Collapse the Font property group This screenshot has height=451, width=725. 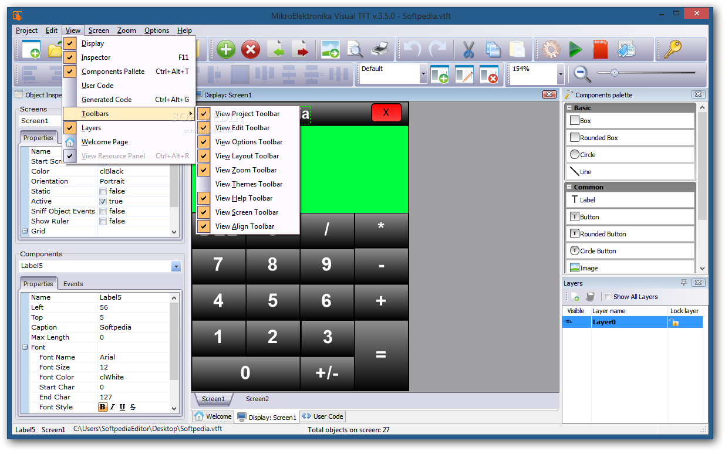[x=25, y=347]
